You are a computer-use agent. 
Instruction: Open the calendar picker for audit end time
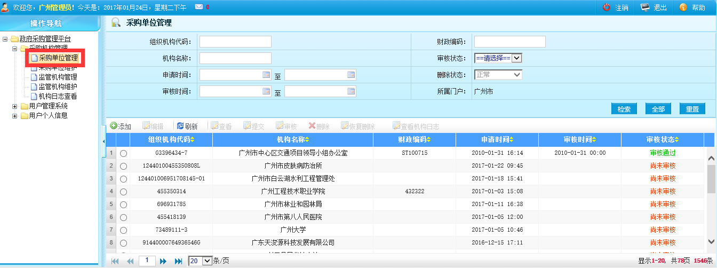(x=351, y=91)
